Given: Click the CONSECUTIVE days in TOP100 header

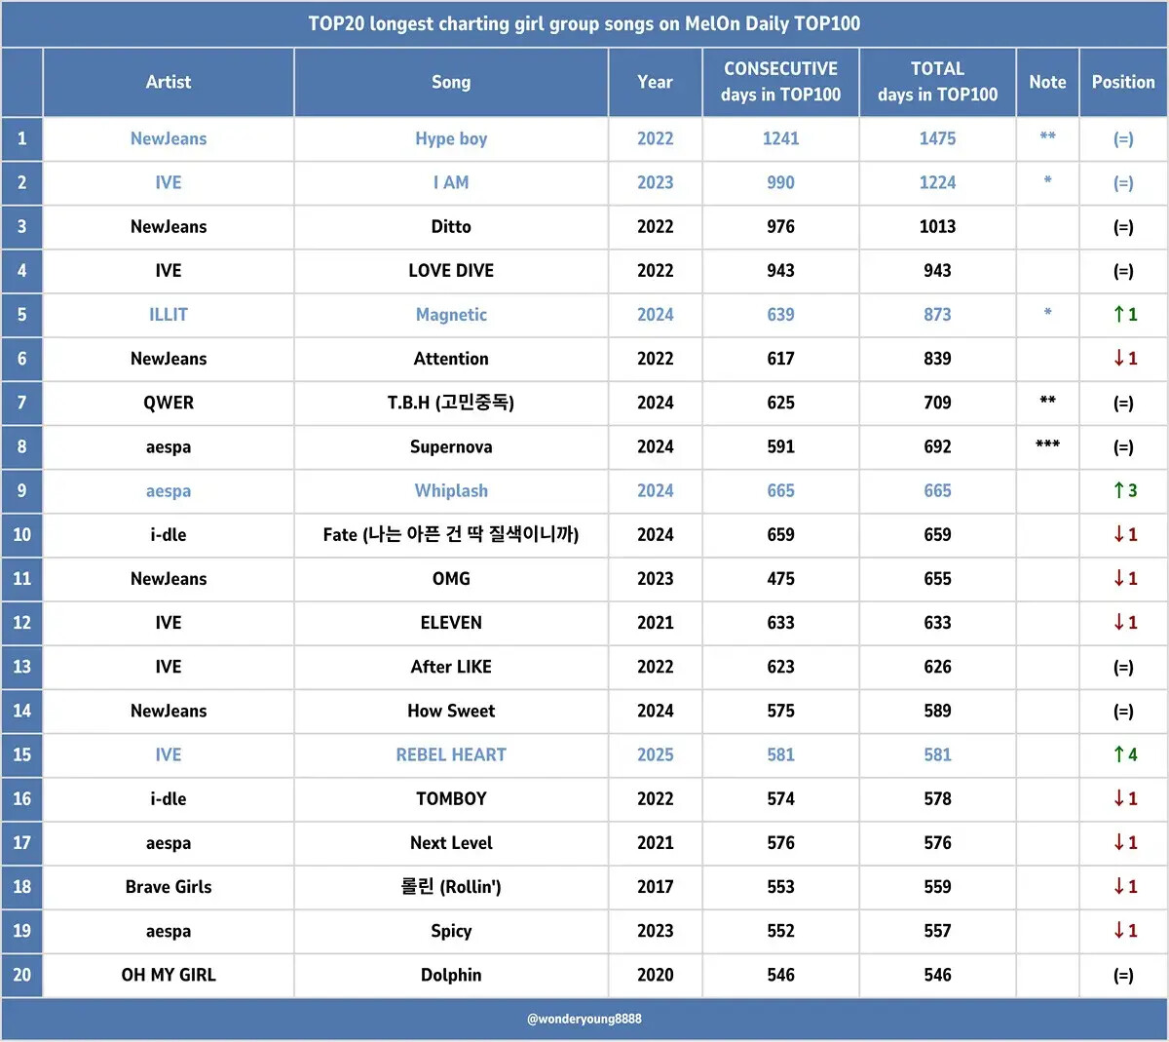Looking at the screenshot, I should pyautogui.click(x=780, y=82).
